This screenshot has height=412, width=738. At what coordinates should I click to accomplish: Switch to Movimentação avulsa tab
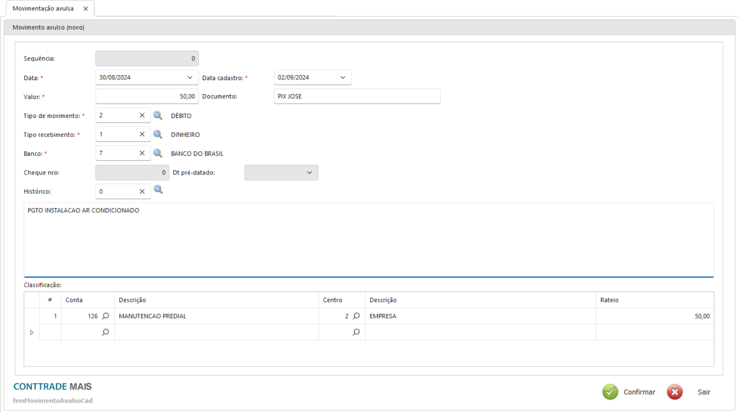43,8
